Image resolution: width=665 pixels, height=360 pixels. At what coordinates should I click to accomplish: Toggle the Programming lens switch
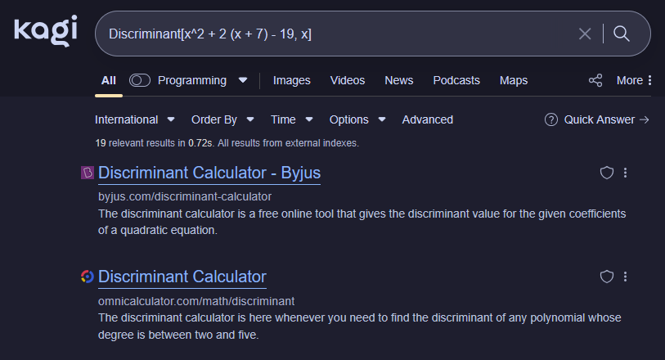coord(140,80)
